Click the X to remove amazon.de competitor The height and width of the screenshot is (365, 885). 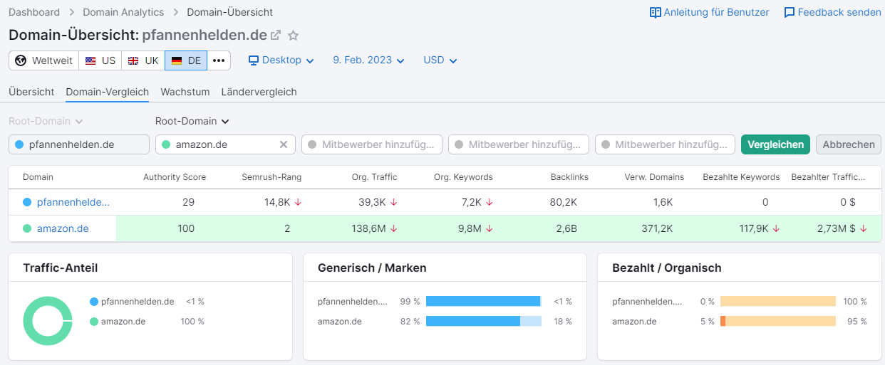[283, 144]
